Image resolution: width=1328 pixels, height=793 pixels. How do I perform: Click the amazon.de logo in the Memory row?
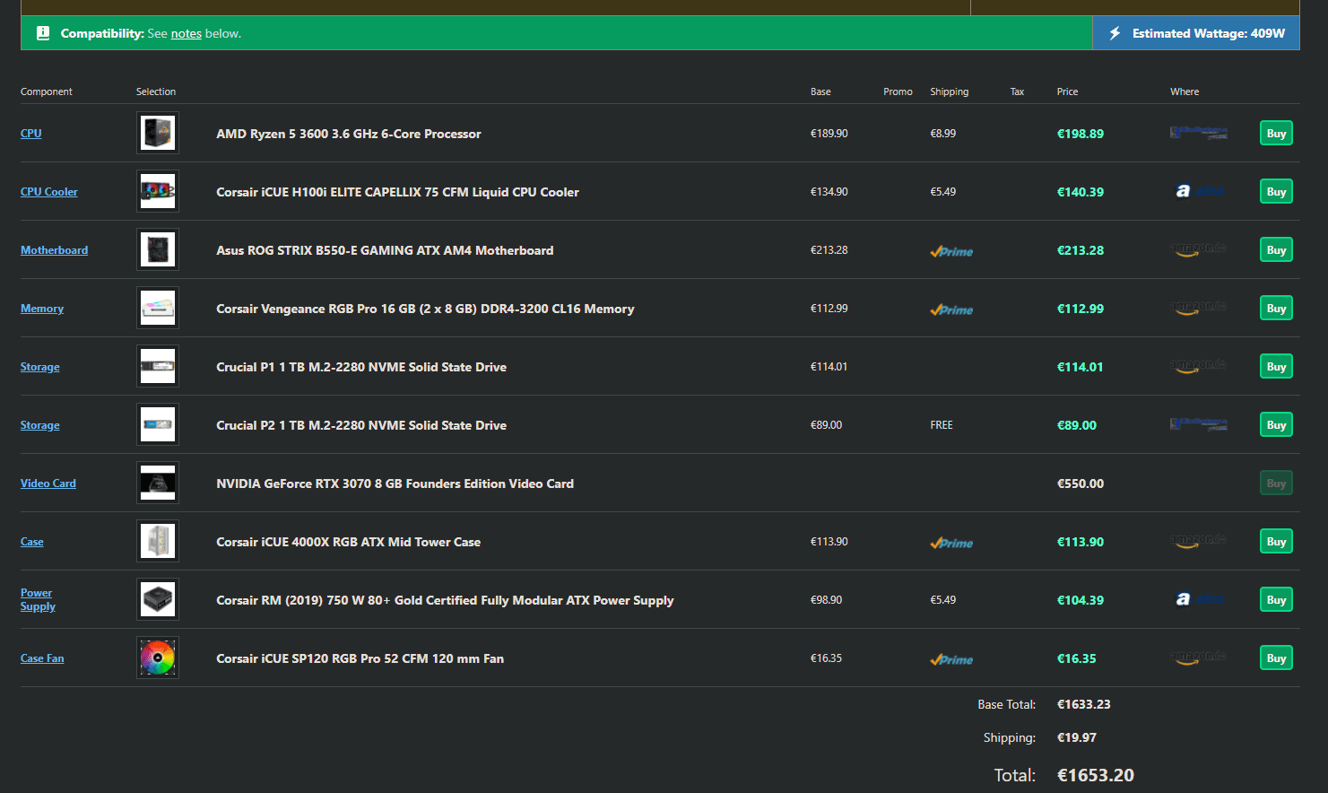(x=1198, y=308)
